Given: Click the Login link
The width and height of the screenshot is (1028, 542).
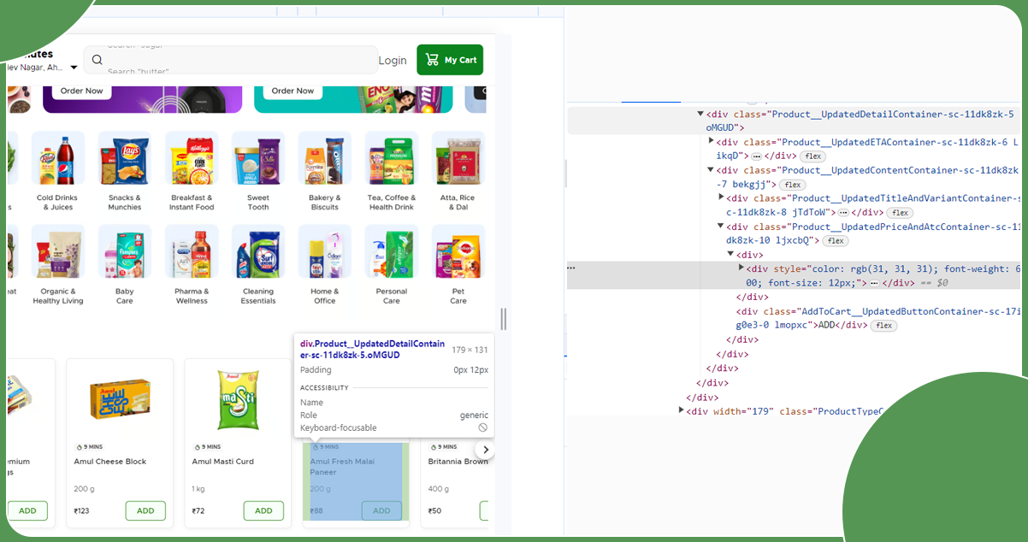Looking at the screenshot, I should [x=393, y=60].
